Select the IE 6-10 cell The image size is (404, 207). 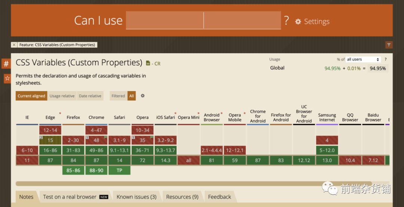coord(27,150)
